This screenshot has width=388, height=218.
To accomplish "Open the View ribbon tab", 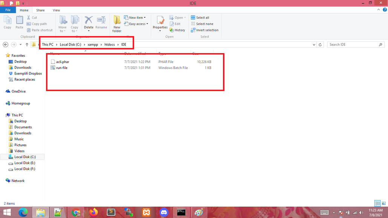I will [x=56, y=10].
